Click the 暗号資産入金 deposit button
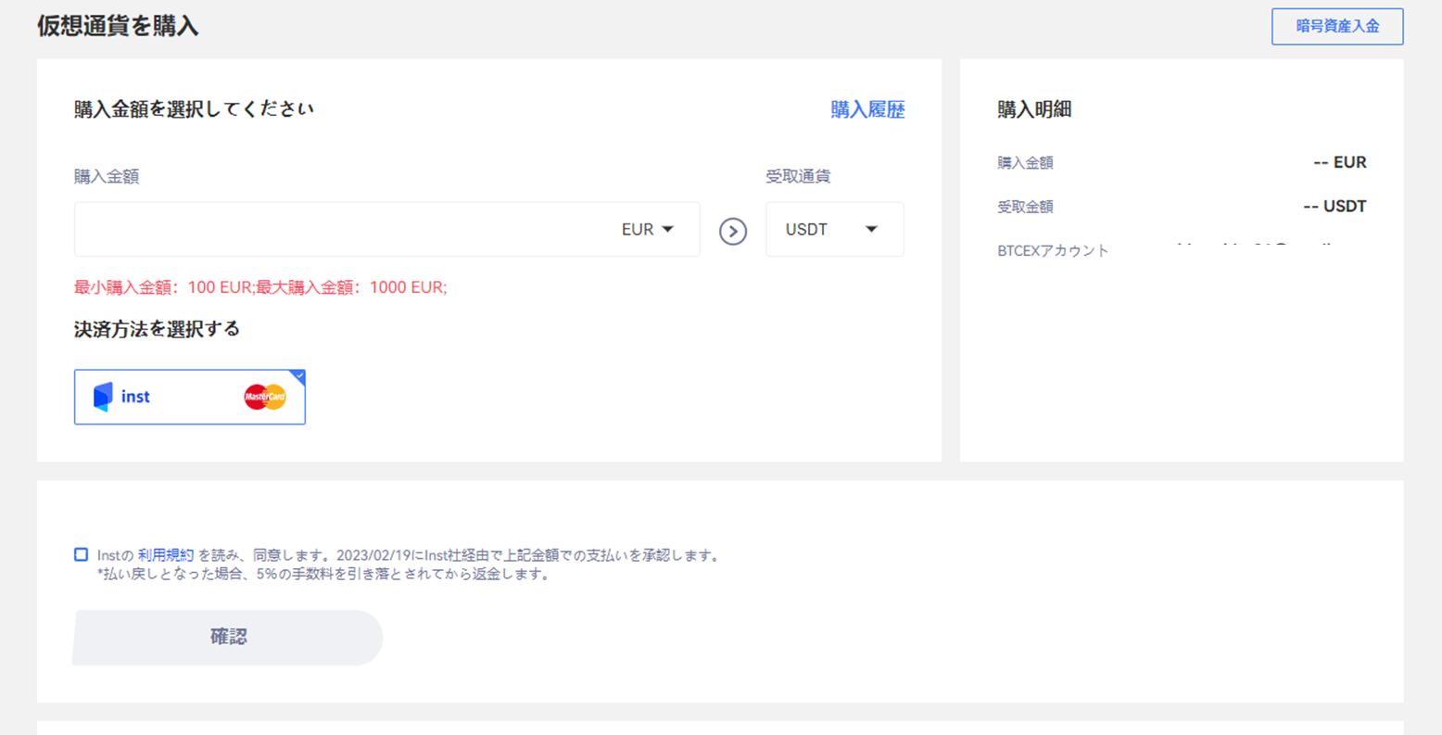 pyautogui.click(x=1336, y=26)
